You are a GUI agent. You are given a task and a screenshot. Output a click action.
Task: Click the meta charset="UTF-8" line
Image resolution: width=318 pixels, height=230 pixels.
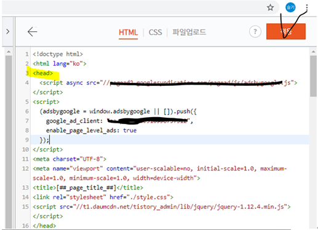click(70, 159)
